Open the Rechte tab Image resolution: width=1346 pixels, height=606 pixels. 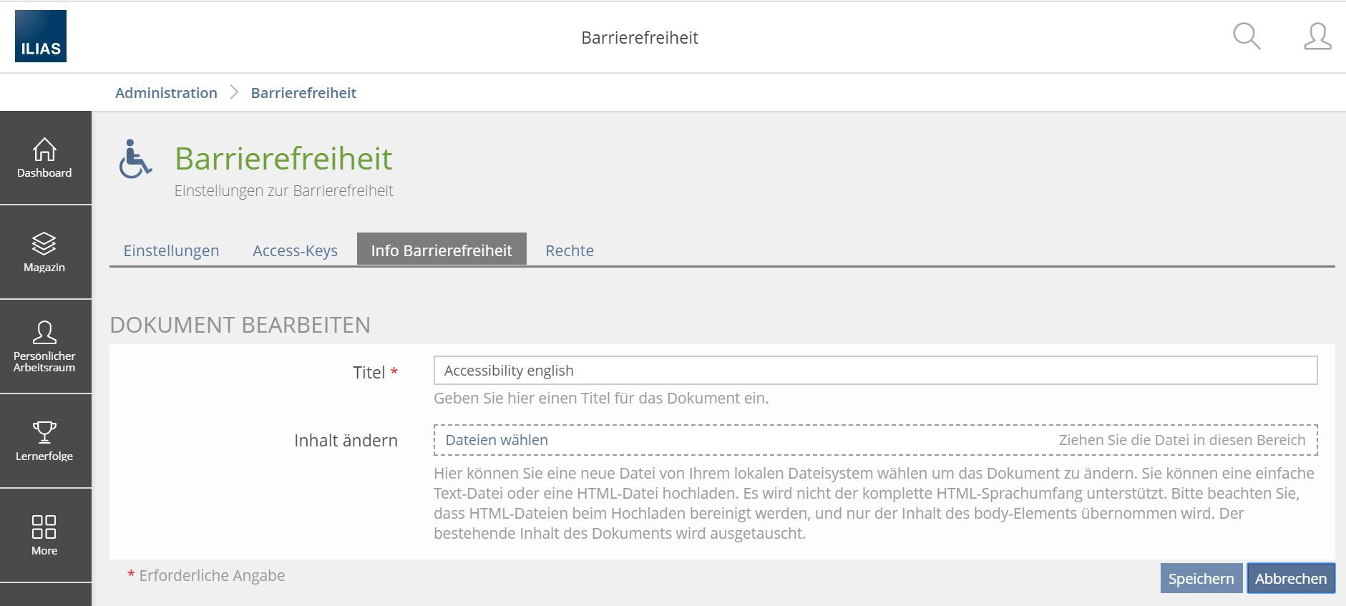(x=570, y=250)
